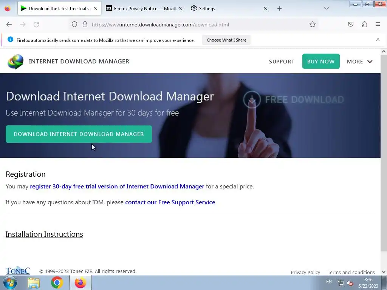Open the tracking protection shield icon
387x290 pixels.
coord(74,25)
